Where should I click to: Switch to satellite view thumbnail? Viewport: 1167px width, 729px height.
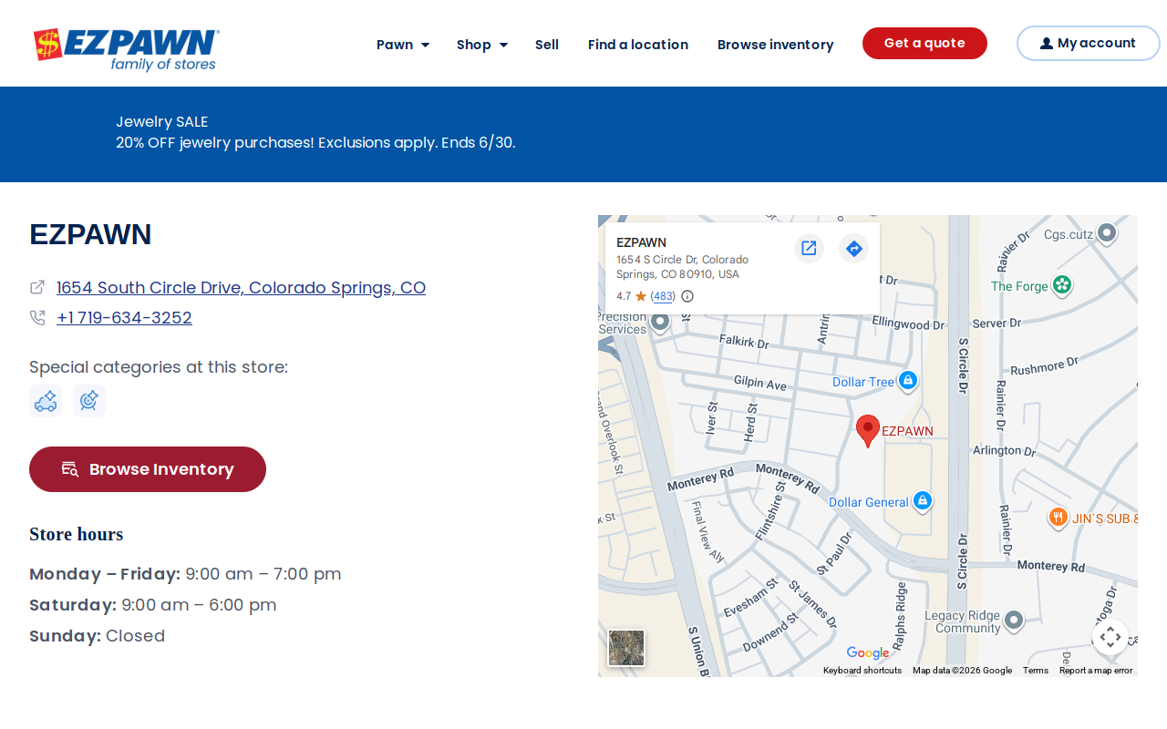coord(626,648)
